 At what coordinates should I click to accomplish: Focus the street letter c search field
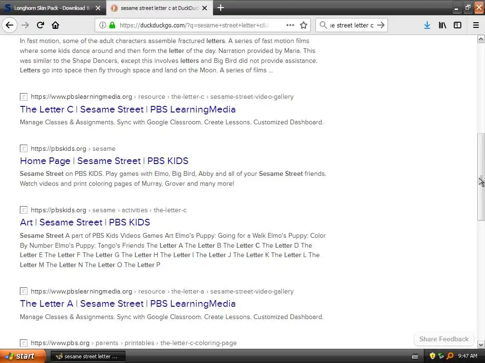point(352,26)
